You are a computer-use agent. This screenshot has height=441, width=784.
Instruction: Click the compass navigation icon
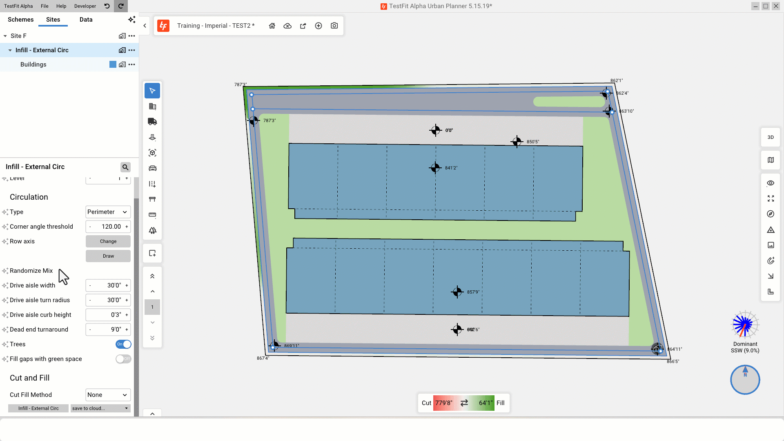[771, 214]
